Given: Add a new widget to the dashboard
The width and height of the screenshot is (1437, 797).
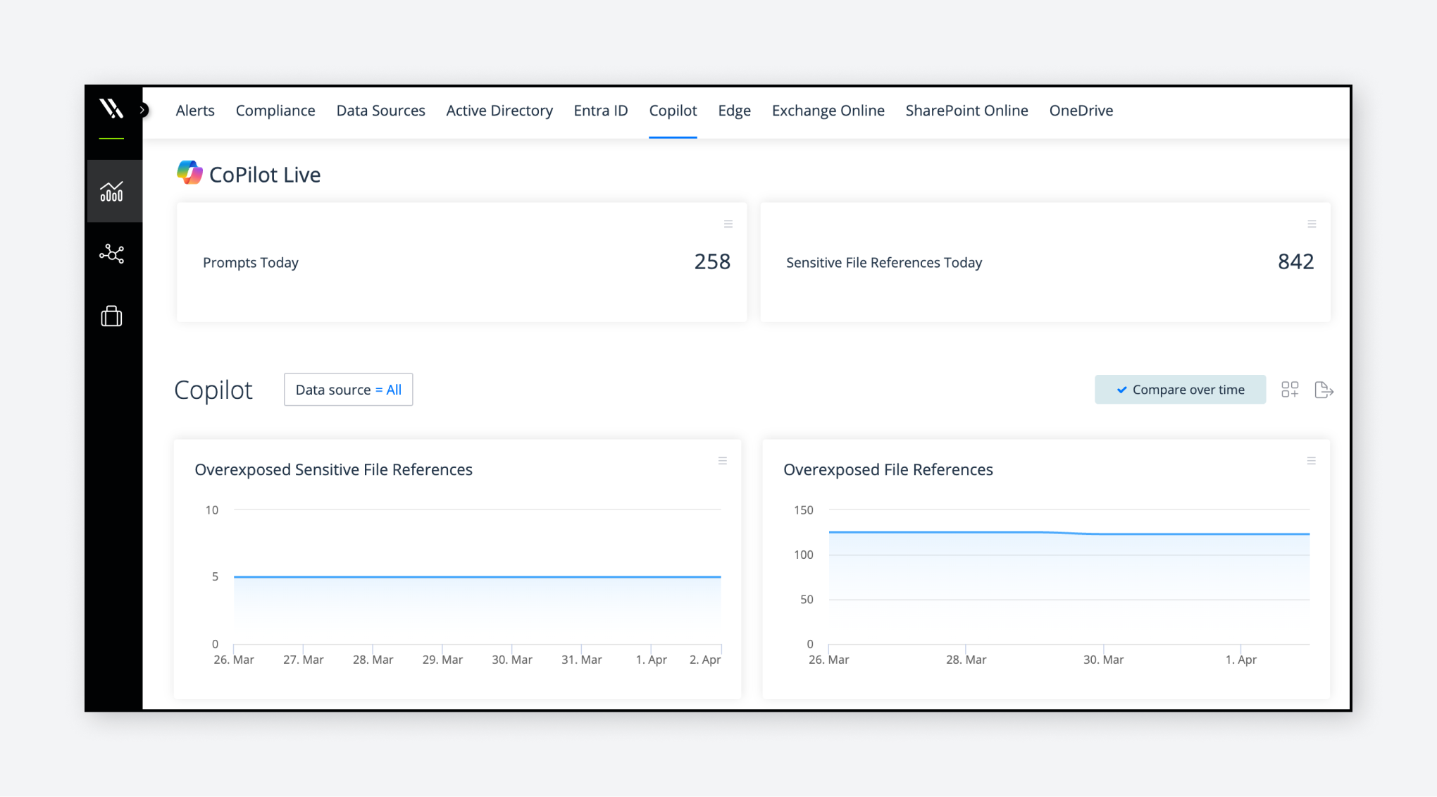Looking at the screenshot, I should click(1290, 390).
